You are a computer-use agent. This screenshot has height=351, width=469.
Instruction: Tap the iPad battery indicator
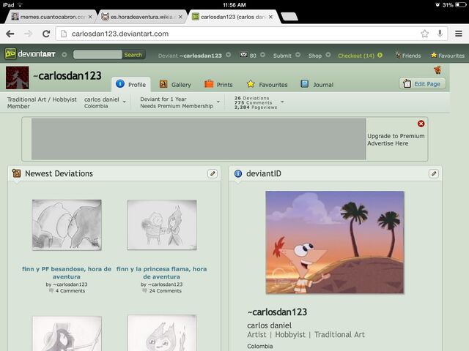[460, 5]
